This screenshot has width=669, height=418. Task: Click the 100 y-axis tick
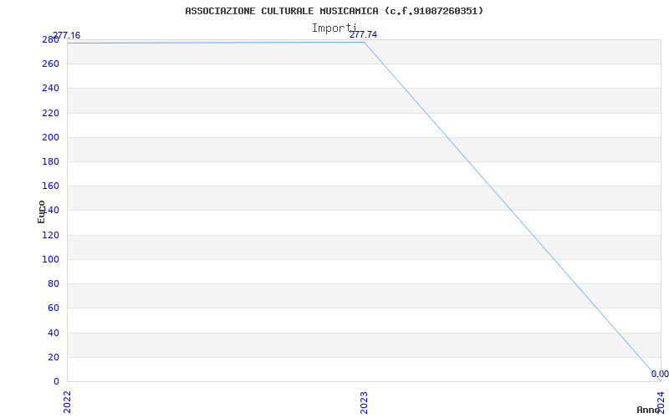(x=50, y=259)
